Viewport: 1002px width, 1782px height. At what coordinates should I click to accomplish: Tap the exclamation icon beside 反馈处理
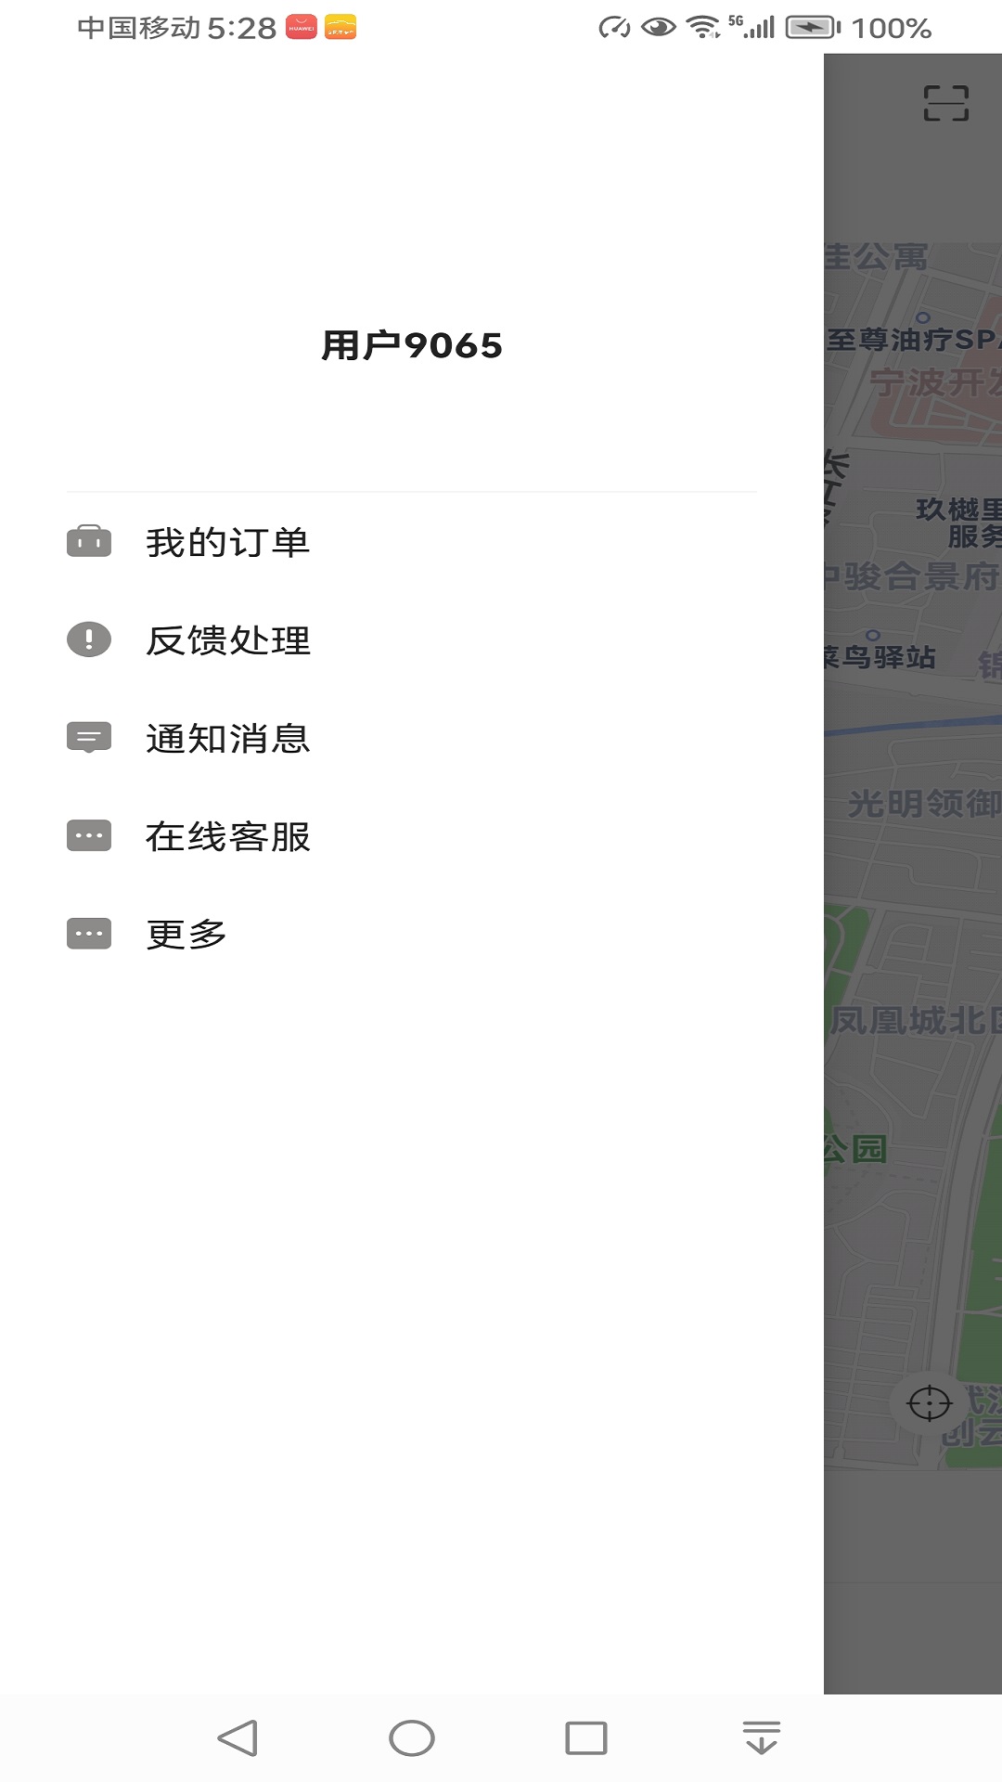89,639
